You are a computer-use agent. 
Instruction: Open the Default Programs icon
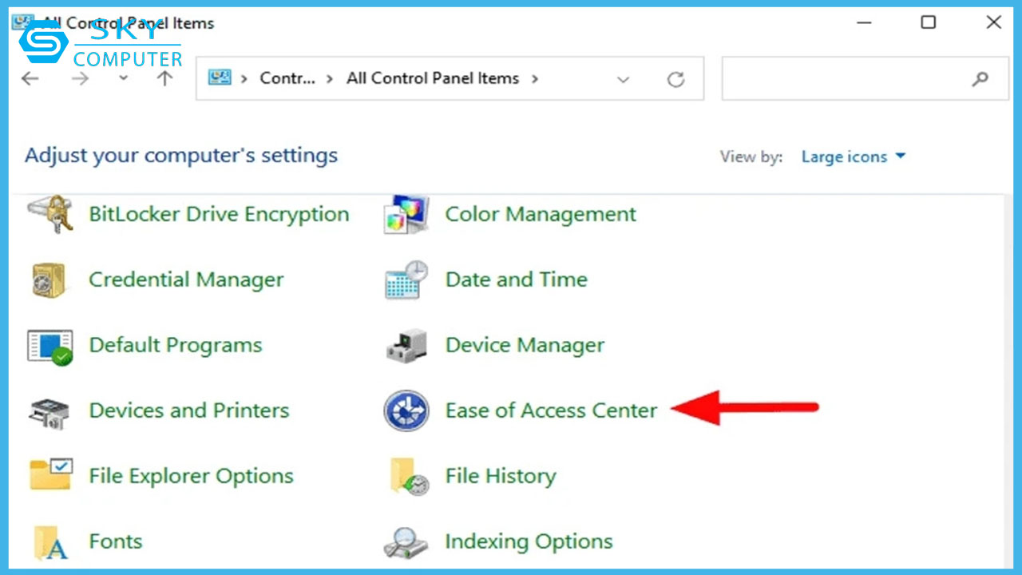coord(50,346)
